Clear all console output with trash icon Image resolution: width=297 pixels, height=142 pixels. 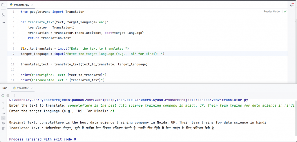coord(3,128)
